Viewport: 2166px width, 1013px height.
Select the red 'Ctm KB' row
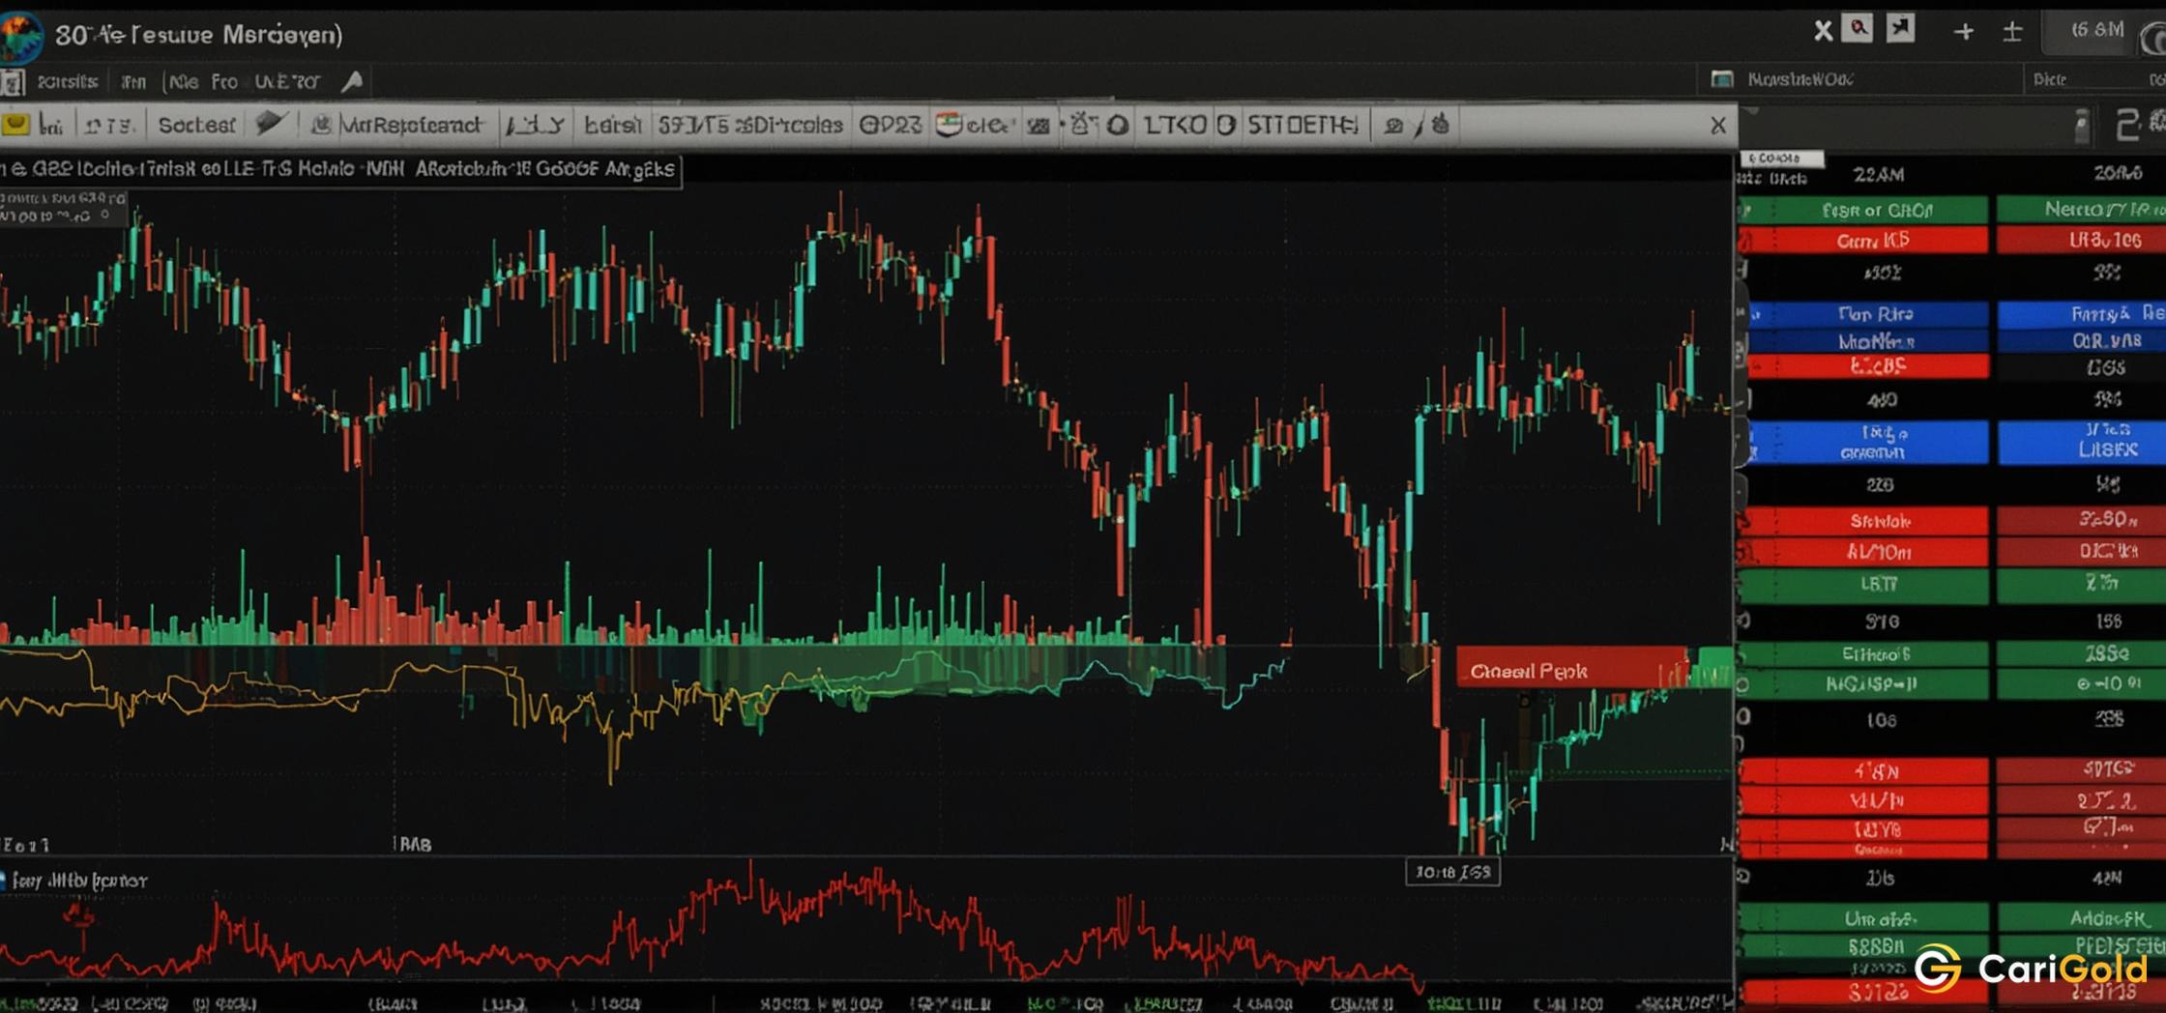pos(1863,240)
